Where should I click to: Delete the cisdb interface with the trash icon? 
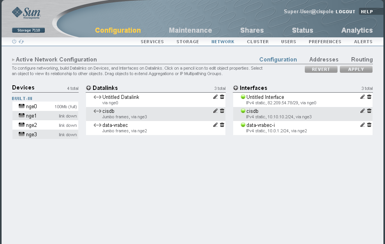click(369, 111)
